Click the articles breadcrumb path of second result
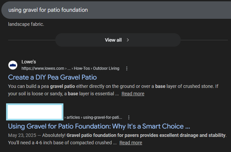The image size is (231, 152). coord(94,117)
